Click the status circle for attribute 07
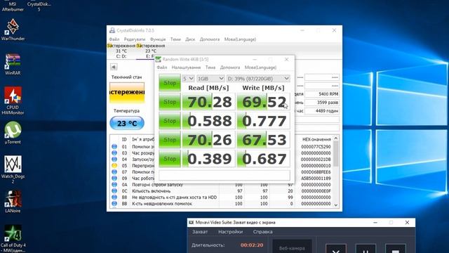449x253 pixels. pos(114,171)
